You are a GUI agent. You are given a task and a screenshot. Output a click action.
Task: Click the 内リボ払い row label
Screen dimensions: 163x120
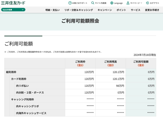tap(22, 86)
